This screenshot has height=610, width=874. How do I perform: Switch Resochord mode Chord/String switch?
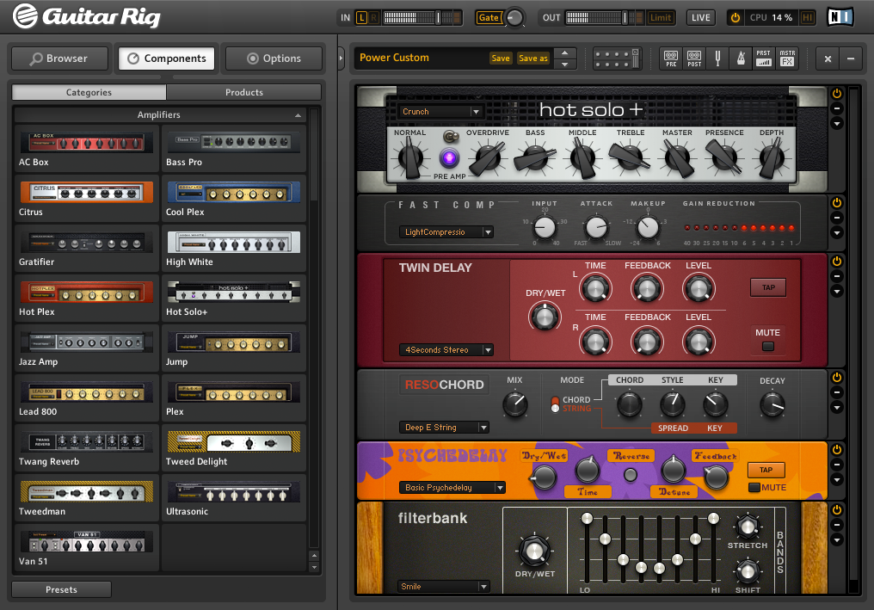(x=555, y=404)
